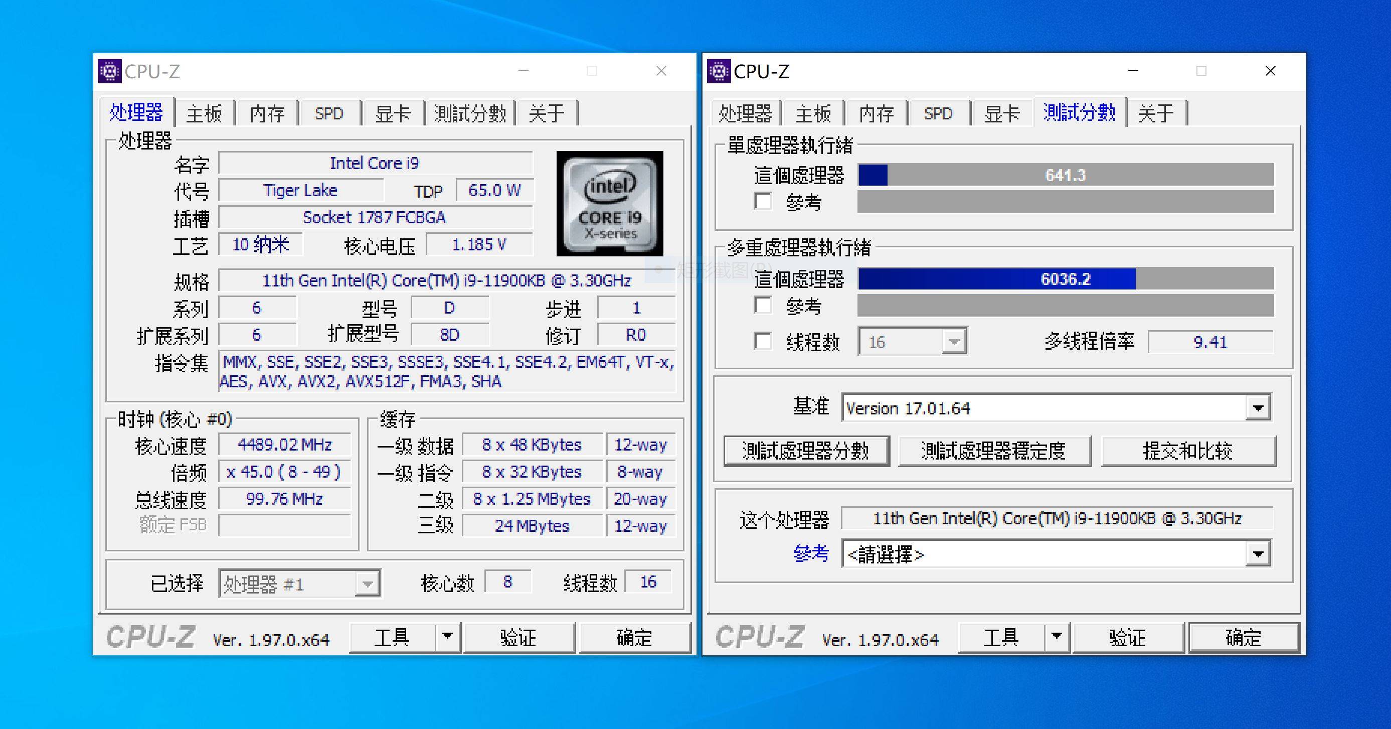Image resolution: width=1391 pixels, height=729 pixels.
Task: Click 工具 button in left window
Action: click(x=393, y=637)
